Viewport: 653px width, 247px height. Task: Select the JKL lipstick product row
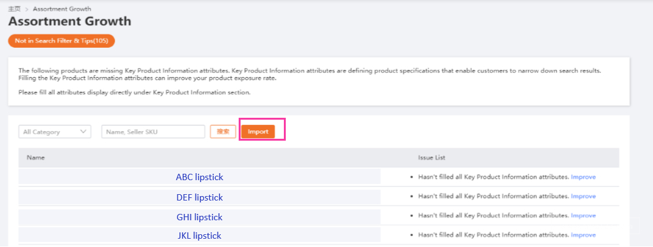point(319,236)
